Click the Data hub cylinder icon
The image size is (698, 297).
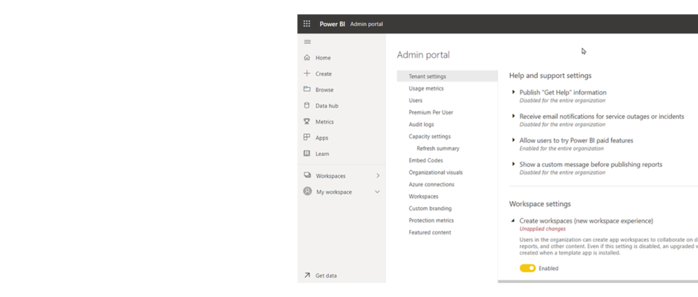(307, 105)
